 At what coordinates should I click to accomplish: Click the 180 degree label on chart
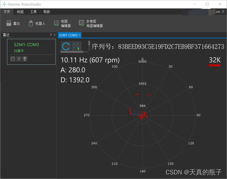143,171
